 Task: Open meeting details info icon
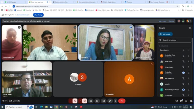177,101
